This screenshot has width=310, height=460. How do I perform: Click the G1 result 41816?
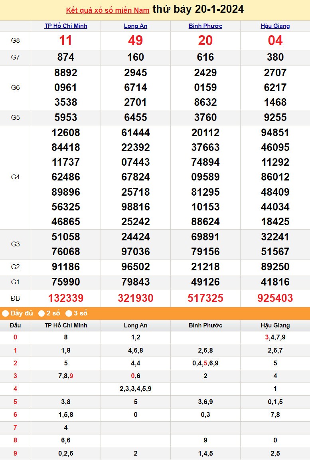[x=275, y=282]
